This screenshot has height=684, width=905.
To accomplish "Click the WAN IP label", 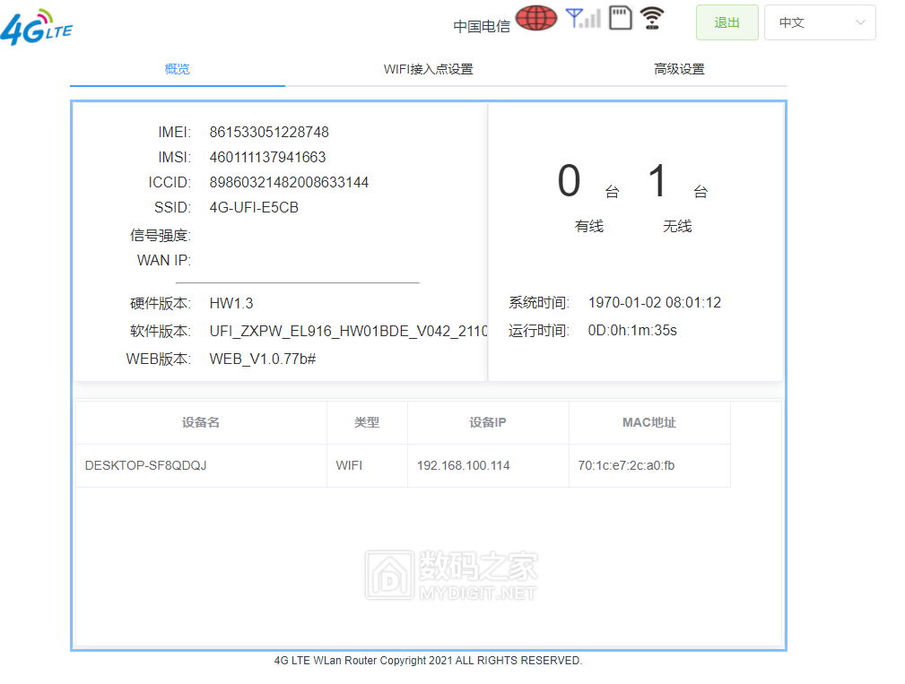I will pos(163,260).
